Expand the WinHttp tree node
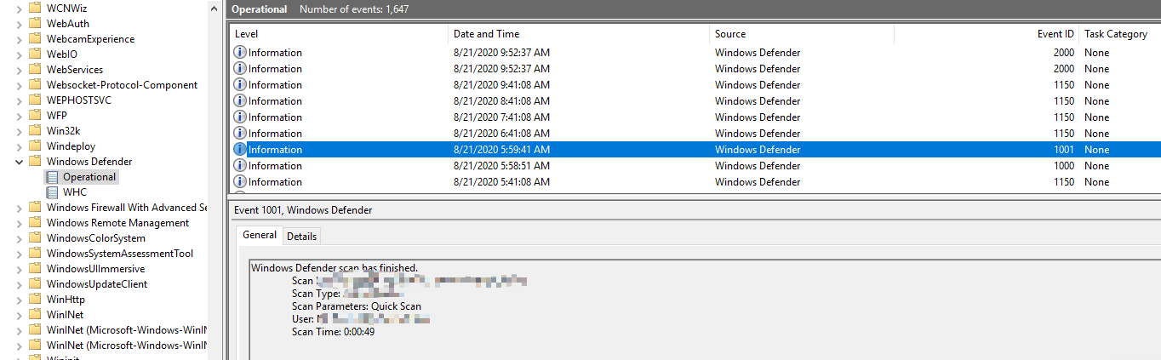This screenshot has width=1161, height=360. coord(19,300)
